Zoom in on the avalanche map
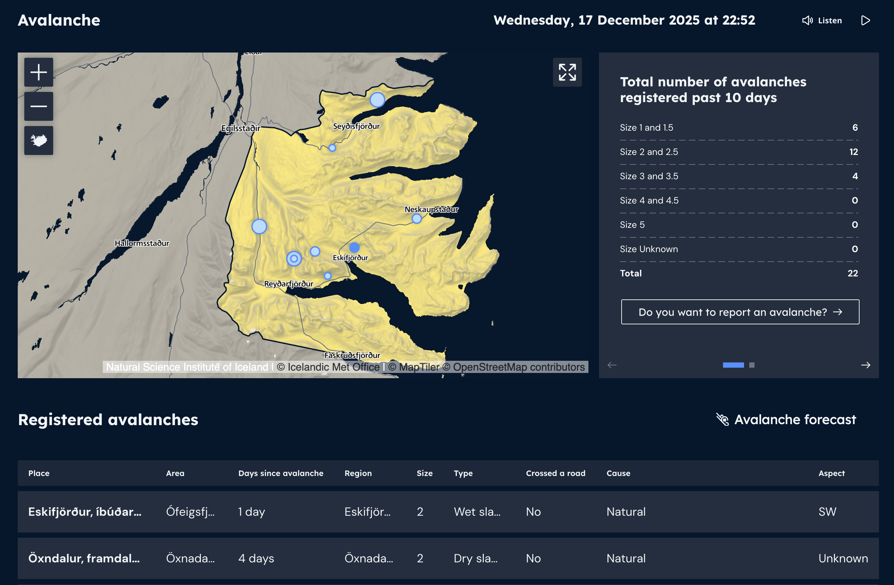 pyautogui.click(x=39, y=72)
